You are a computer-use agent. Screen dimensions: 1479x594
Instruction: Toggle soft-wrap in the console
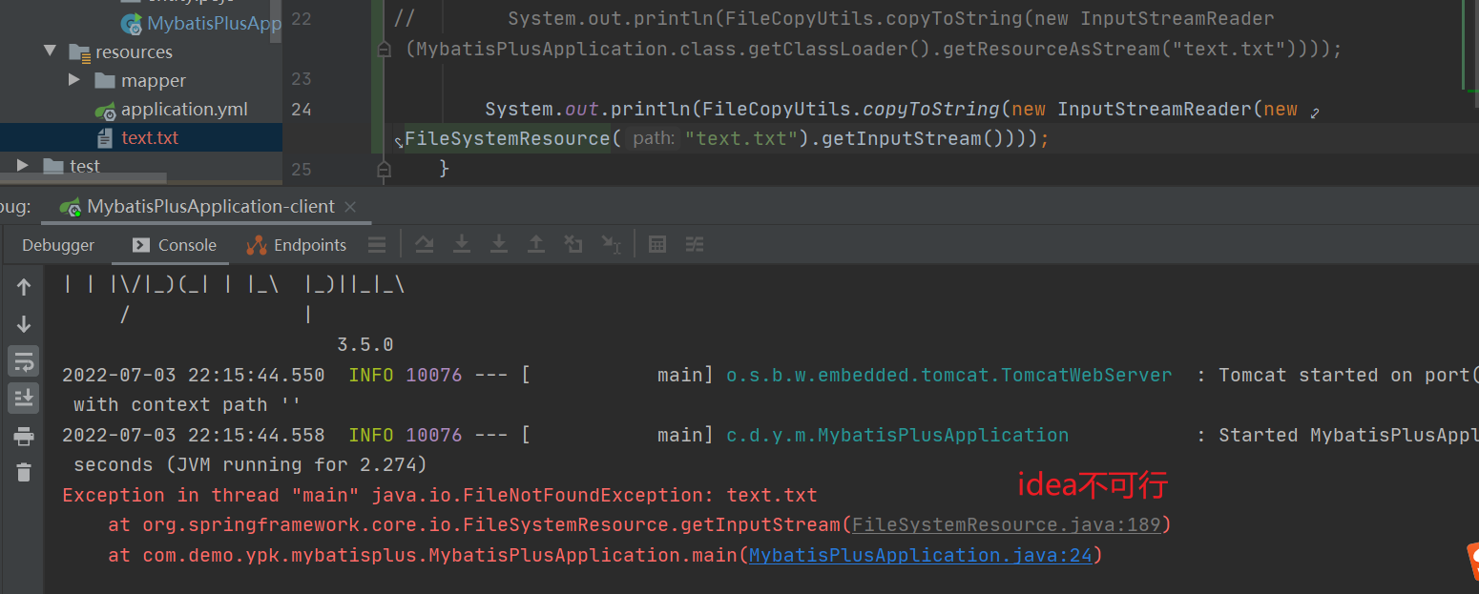pyautogui.click(x=24, y=360)
